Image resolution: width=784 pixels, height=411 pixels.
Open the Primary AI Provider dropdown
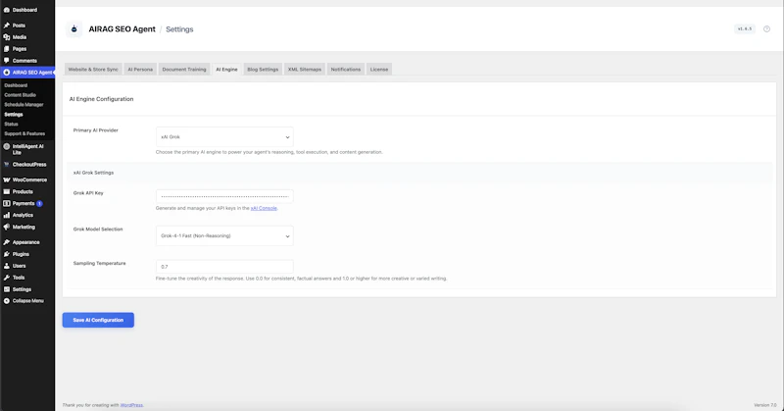click(224, 136)
